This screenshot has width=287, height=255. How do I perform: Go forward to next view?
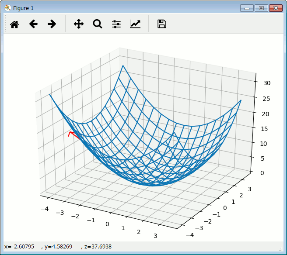52,24
